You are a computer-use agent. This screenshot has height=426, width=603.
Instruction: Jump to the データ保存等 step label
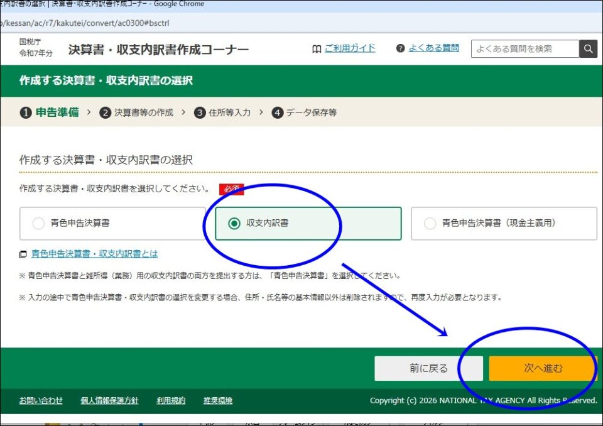[311, 112]
